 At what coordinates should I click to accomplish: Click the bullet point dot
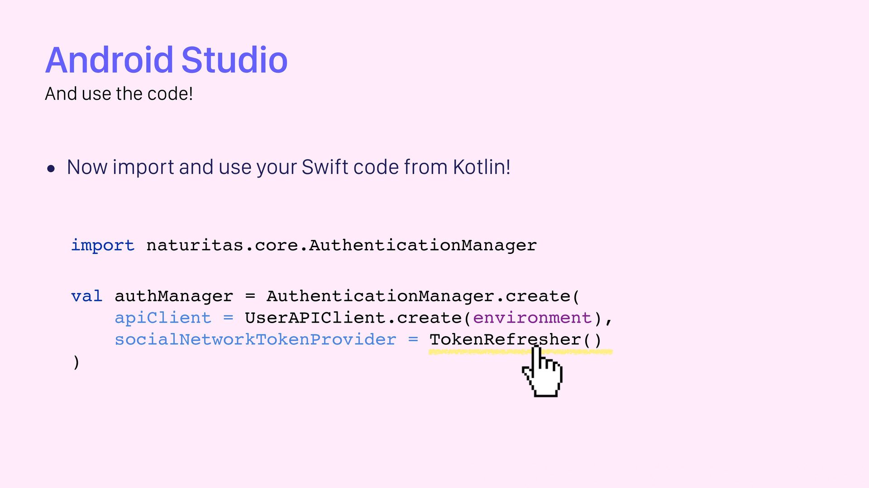point(51,169)
